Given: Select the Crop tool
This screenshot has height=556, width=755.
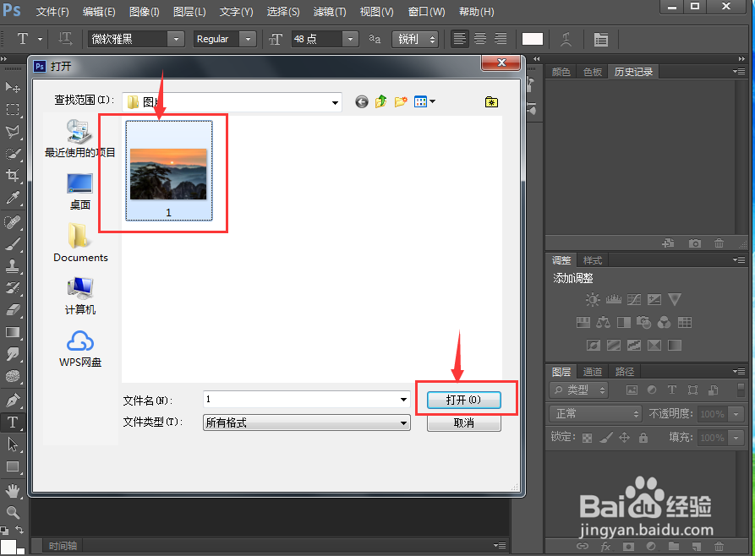Looking at the screenshot, I should click(13, 175).
